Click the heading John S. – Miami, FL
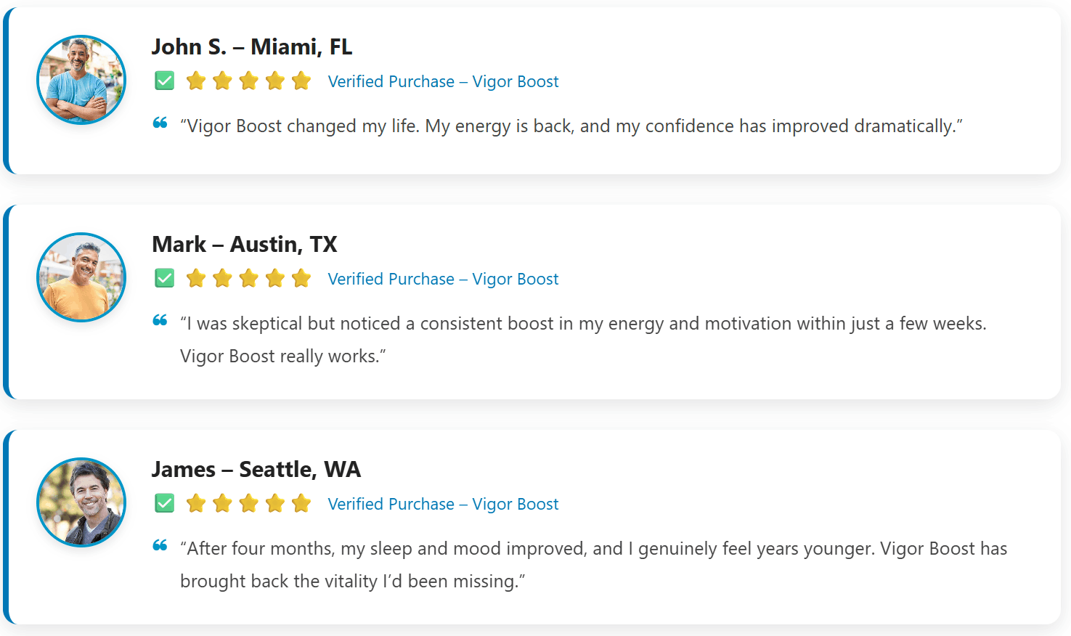The height and width of the screenshot is (636, 1071). click(251, 47)
